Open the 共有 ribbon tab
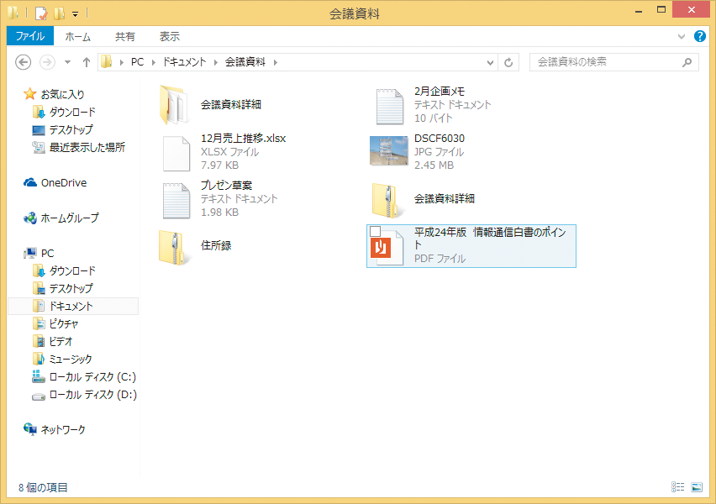 [x=124, y=36]
